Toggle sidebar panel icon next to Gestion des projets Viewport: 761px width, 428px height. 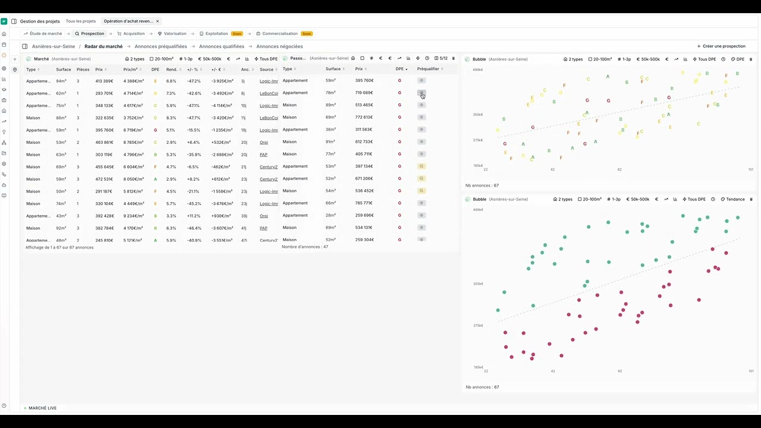tap(14, 21)
